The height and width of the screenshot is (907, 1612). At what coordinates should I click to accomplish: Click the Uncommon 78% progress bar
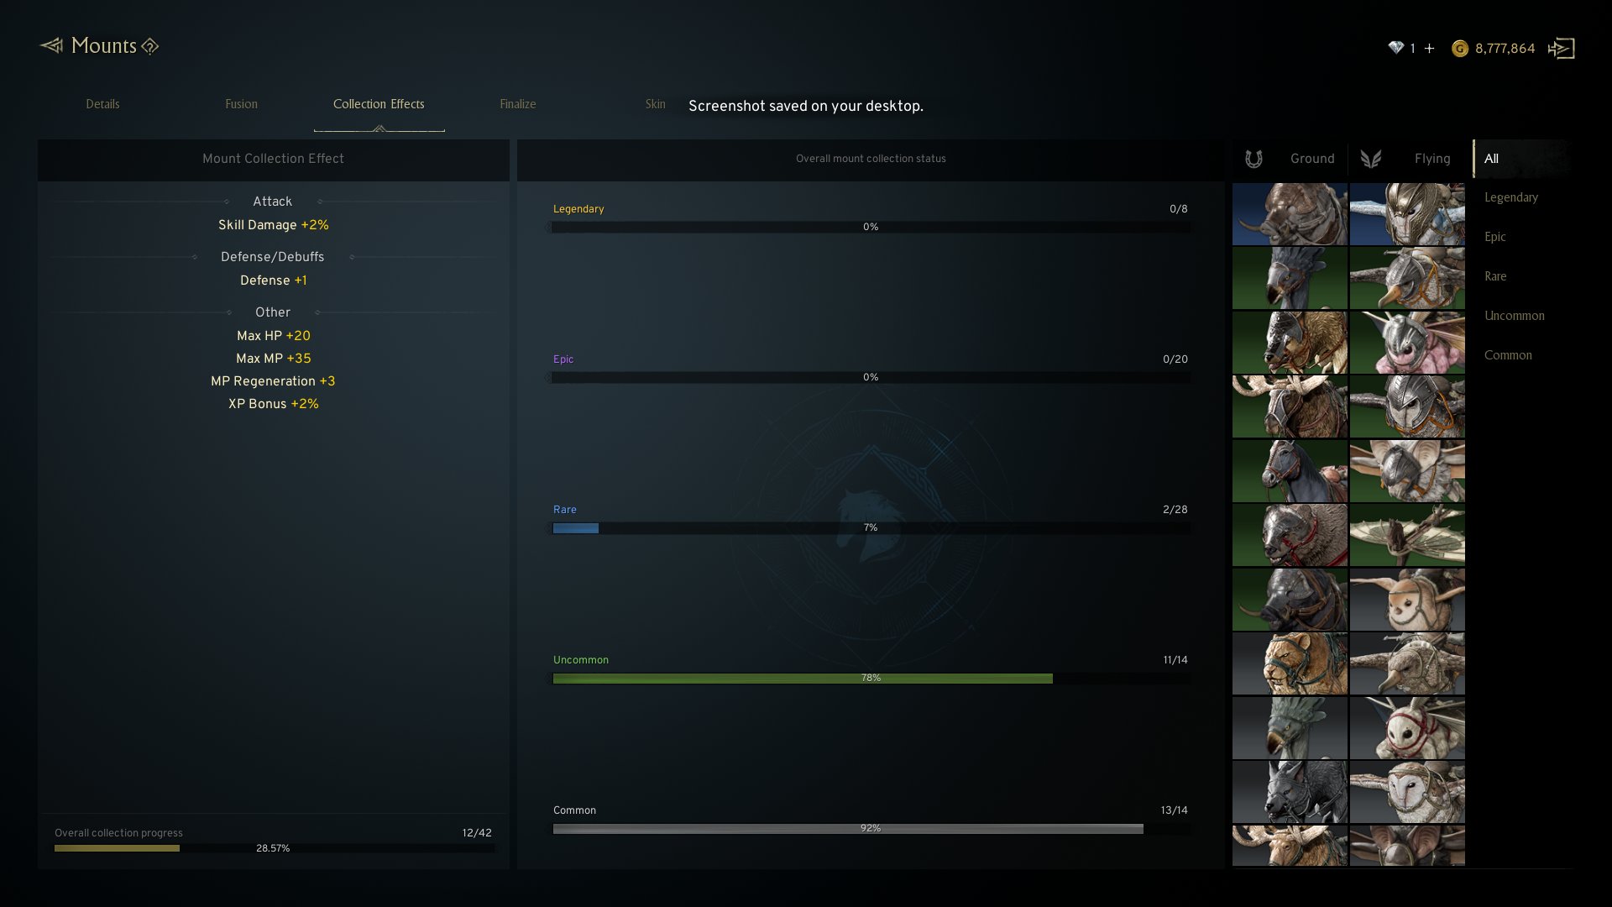pos(871,678)
